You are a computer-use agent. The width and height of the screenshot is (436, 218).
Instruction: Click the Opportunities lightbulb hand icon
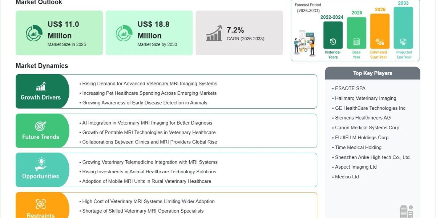(x=41, y=164)
